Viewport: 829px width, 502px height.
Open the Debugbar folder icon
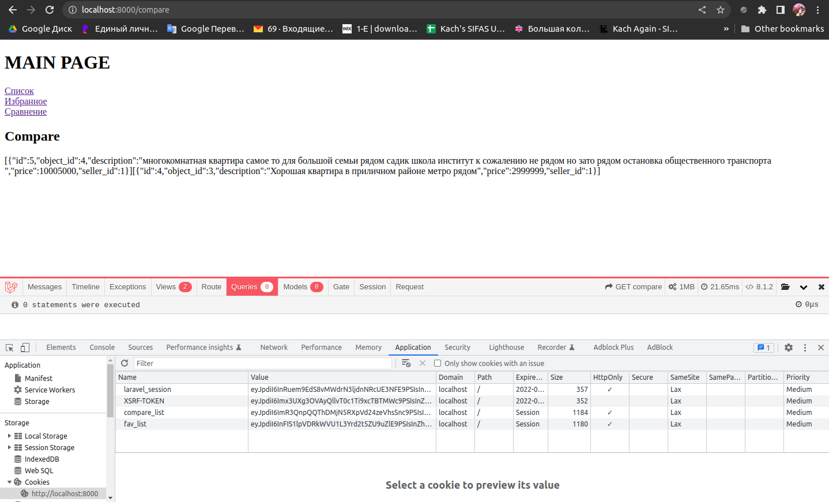(785, 286)
